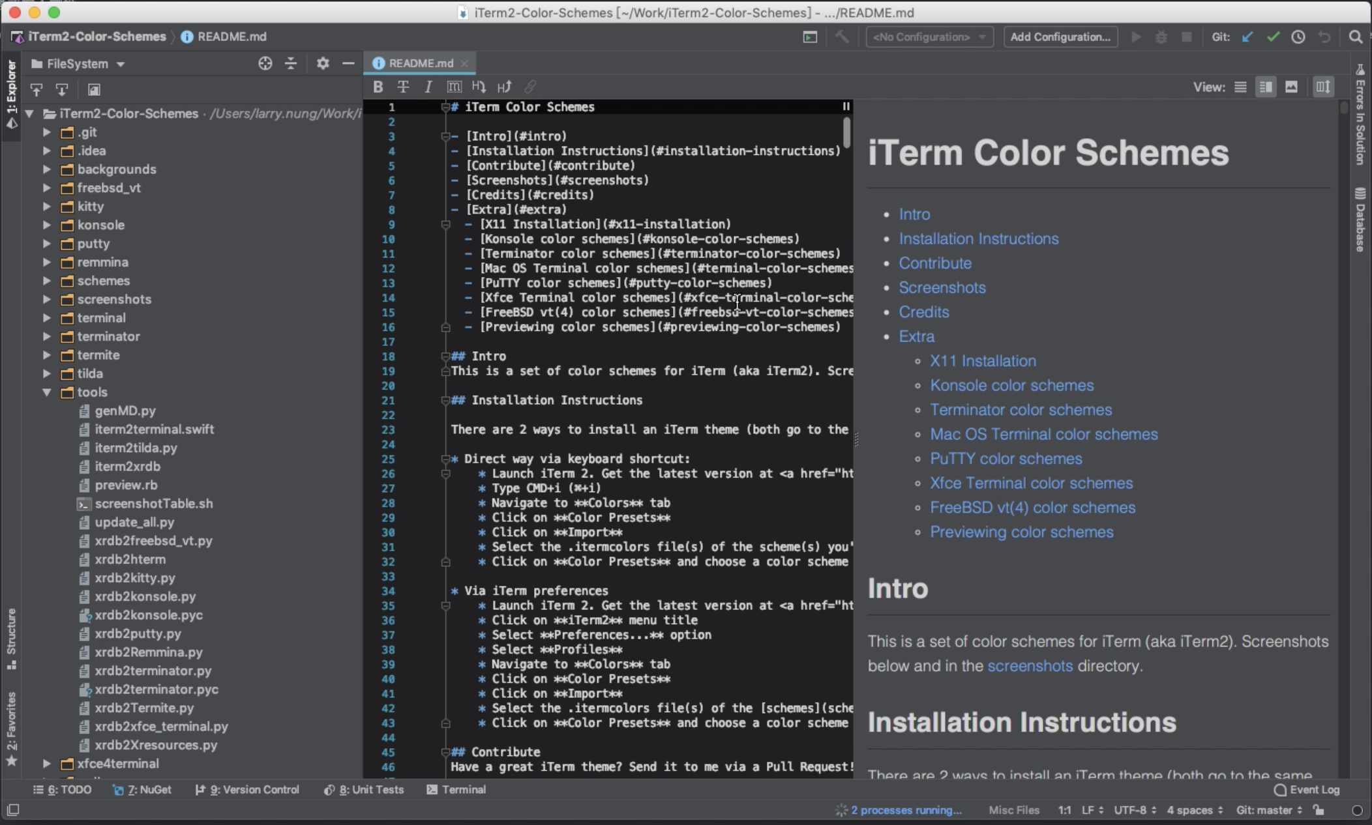Image resolution: width=1372 pixels, height=825 pixels.
Task: Start debugging with the bug icon
Action: point(1161,37)
